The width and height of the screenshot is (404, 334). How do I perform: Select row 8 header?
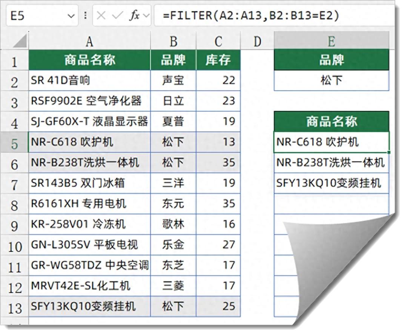click(x=14, y=204)
